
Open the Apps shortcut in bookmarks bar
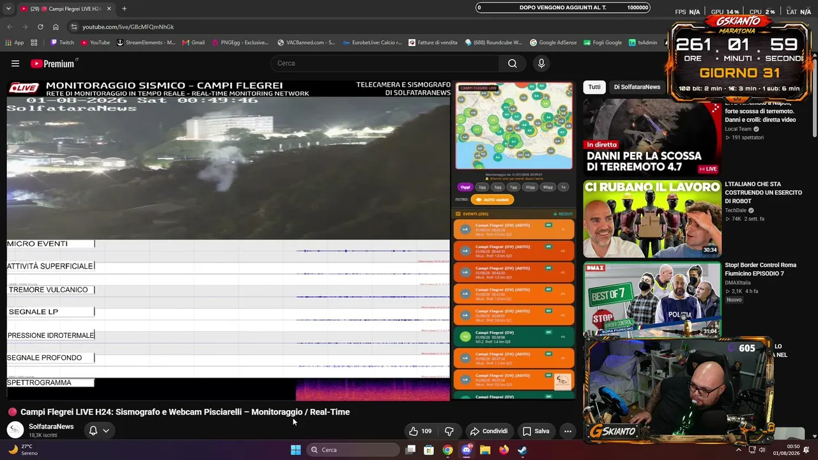pos(14,43)
